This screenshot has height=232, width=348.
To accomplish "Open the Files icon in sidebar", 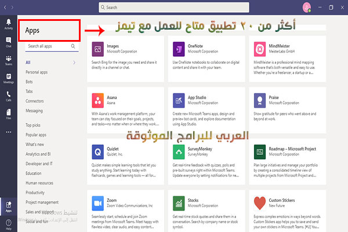I will [9, 114].
